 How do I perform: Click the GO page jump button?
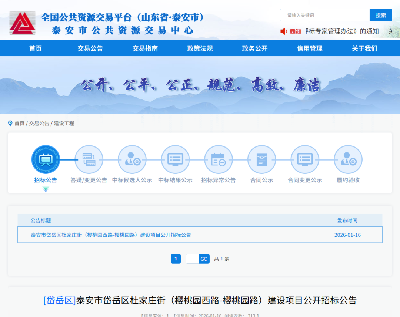click(x=204, y=259)
